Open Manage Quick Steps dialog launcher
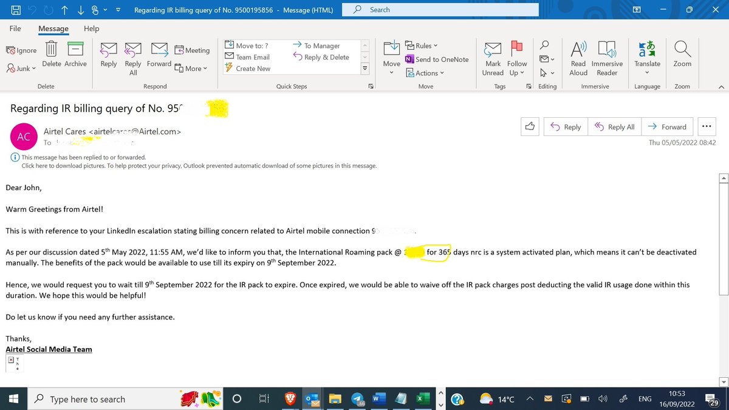Viewport: 729px width, 410px height. click(371, 86)
